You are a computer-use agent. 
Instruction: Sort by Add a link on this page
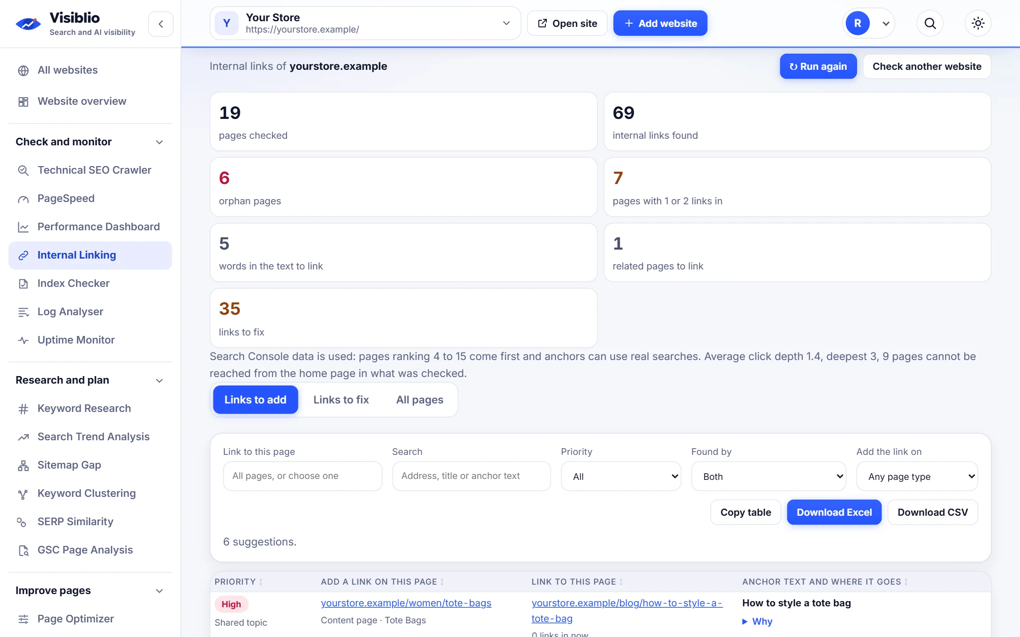tap(382, 582)
